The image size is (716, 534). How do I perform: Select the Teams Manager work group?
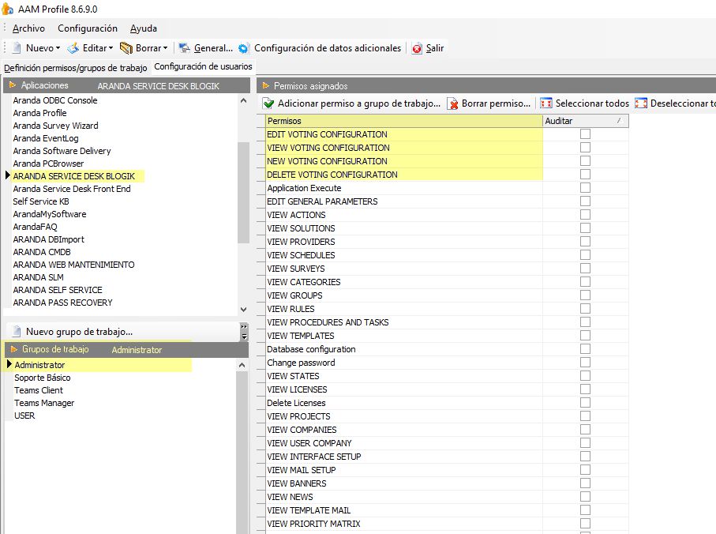44,403
